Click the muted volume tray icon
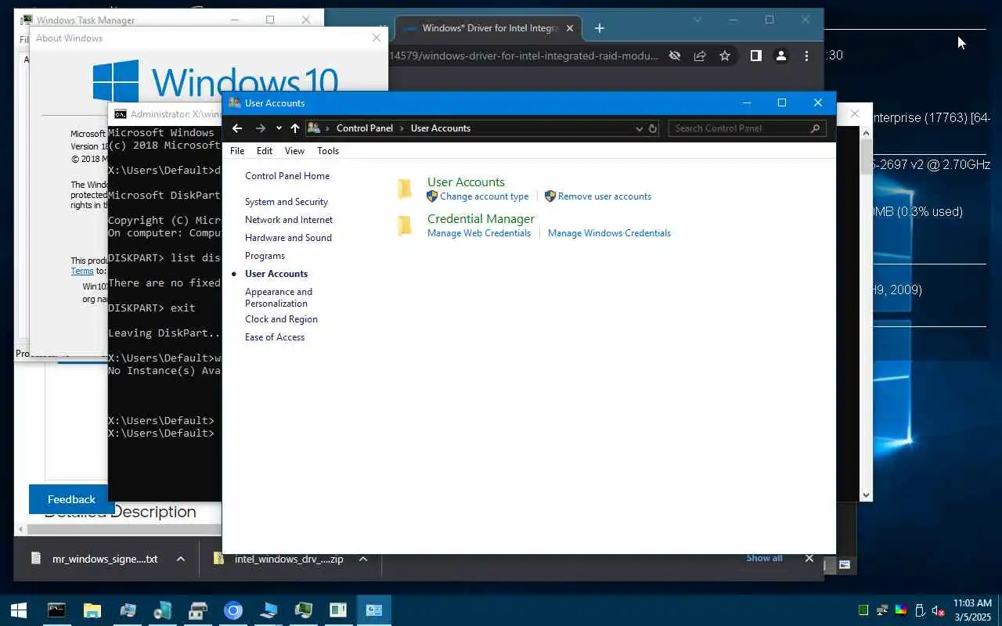 (x=937, y=610)
